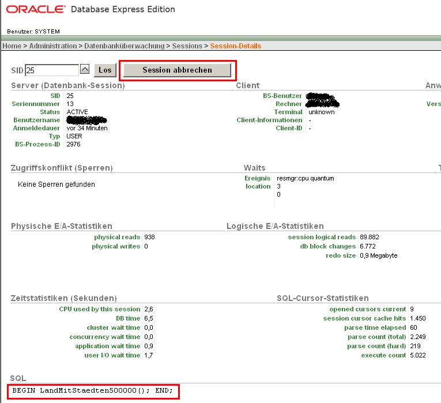This screenshot has height=403, width=441.
Task: Click the Benutzer: SYSTEM label
Action: tap(33, 32)
